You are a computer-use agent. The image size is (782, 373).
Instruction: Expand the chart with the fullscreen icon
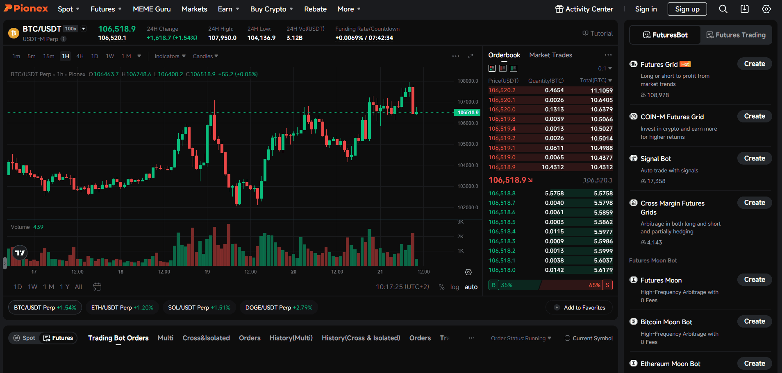[x=471, y=56]
